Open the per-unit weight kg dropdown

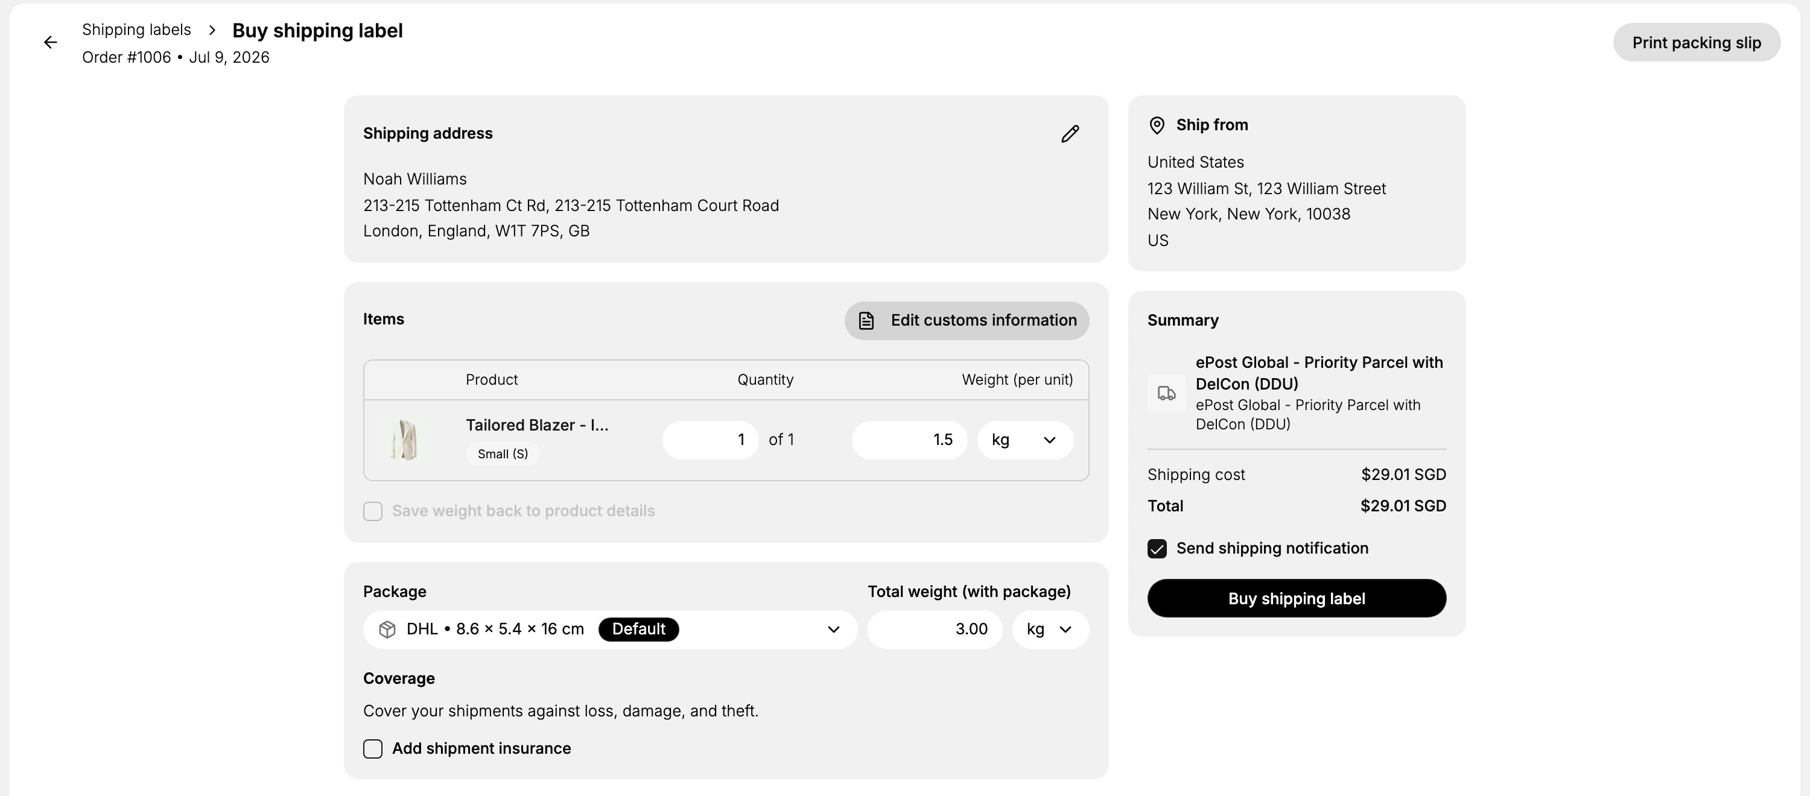1025,440
